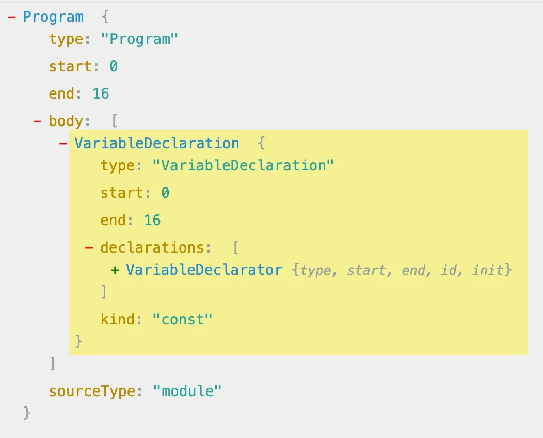Click the Program start value 0
Screen dimensions: 543x438
(114, 67)
